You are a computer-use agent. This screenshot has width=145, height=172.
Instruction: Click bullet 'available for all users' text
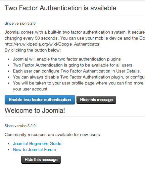coord(73,65)
